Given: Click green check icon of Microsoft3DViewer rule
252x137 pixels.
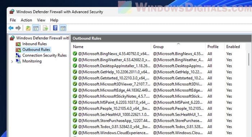Looking at the screenshot, I should pos(75,84).
